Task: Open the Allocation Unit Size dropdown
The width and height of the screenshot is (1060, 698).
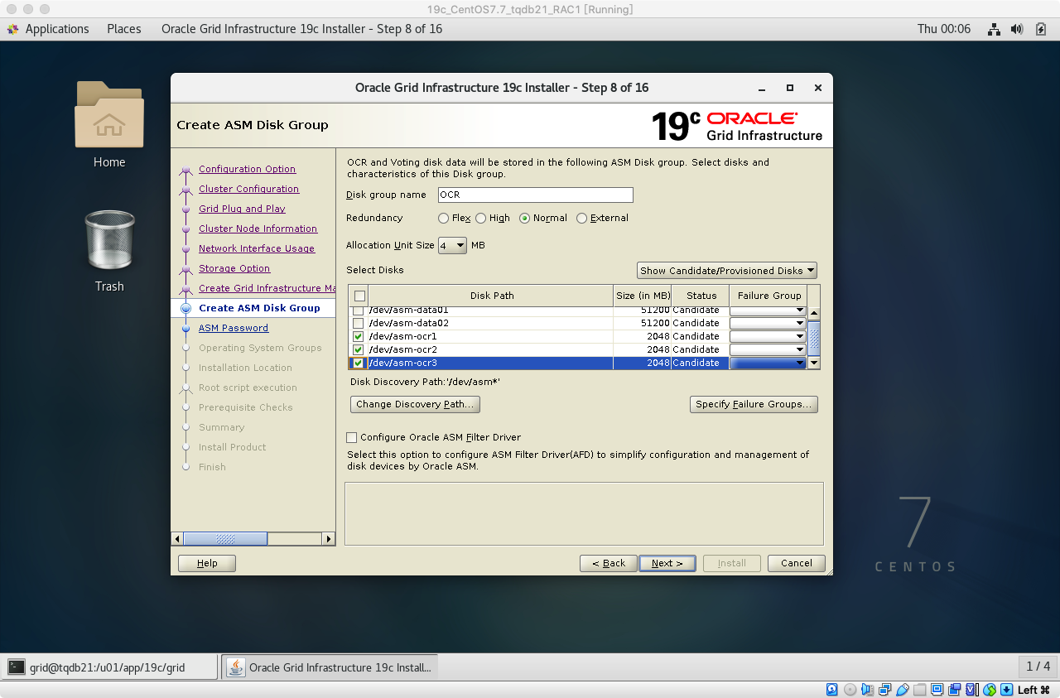Action: point(452,245)
